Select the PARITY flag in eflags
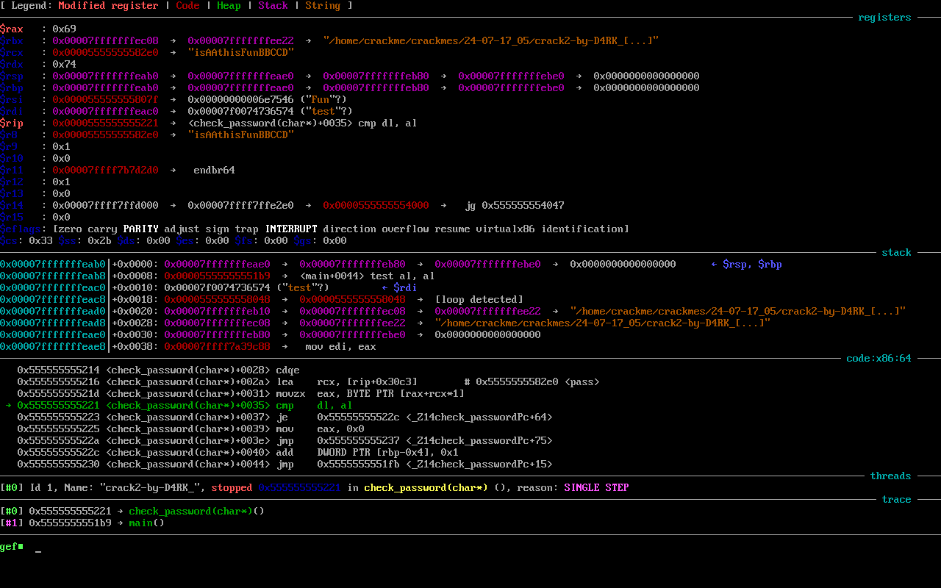The width and height of the screenshot is (941, 588). click(x=139, y=229)
